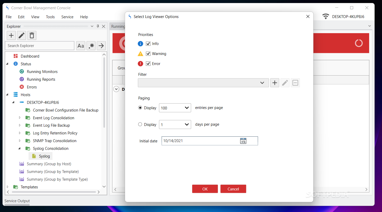Open the Help menu
The height and width of the screenshot is (212, 382).
[84, 17]
